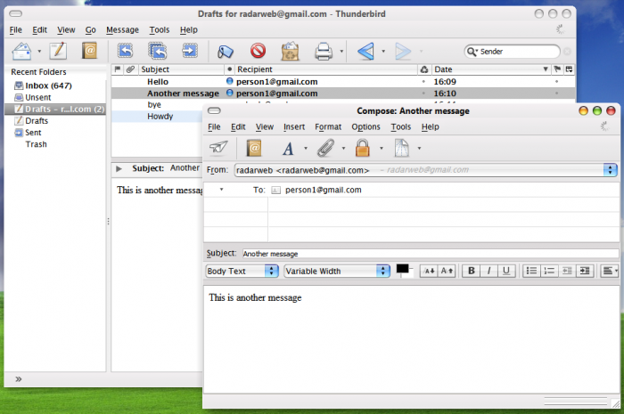Open Address Book icon in Compose toolbar

click(254, 148)
